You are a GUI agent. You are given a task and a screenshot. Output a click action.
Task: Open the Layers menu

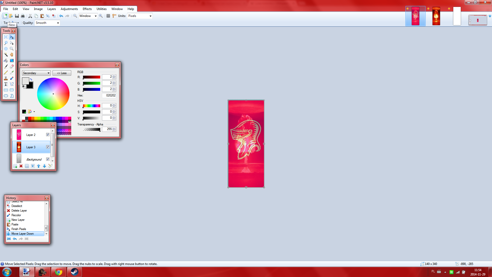click(52, 9)
